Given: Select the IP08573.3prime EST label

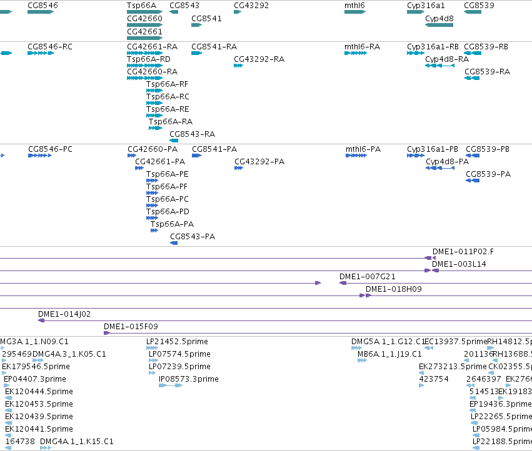Looking at the screenshot, I should (x=188, y=379).
